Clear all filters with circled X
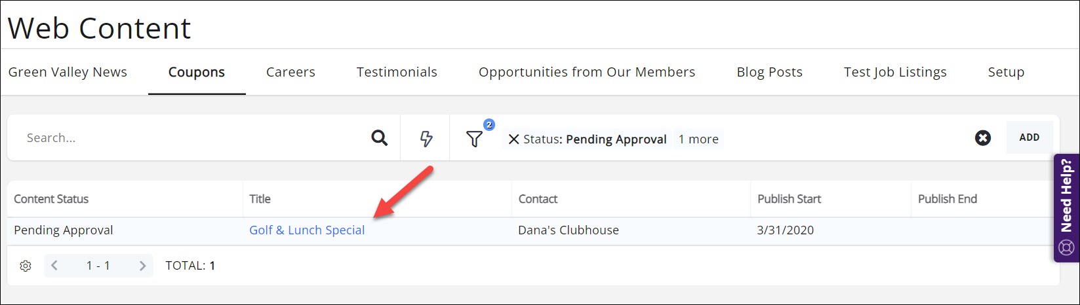1080x305 pixels. click(982, 138)
